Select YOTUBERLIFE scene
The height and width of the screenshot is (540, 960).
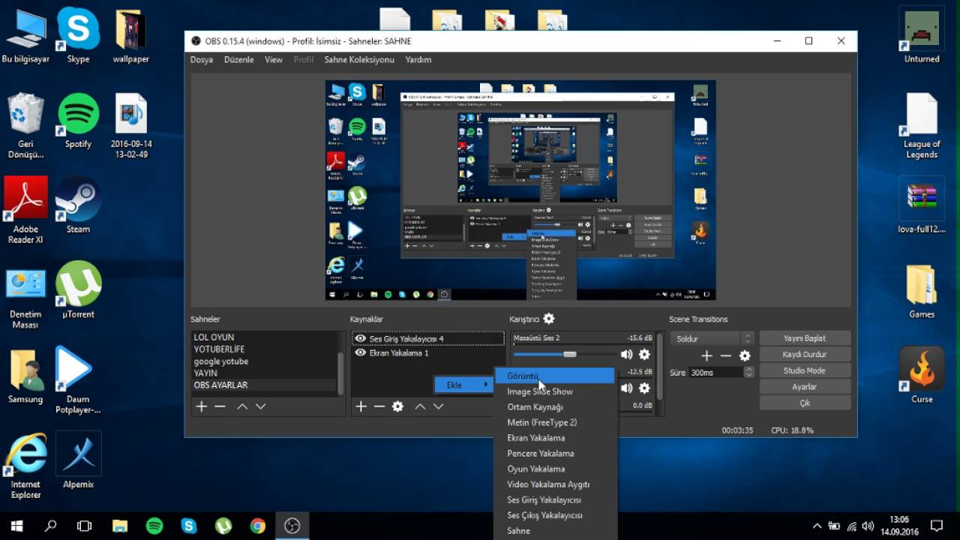coord(263,349)
